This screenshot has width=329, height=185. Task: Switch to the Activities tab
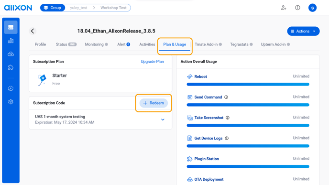point(147,44)
